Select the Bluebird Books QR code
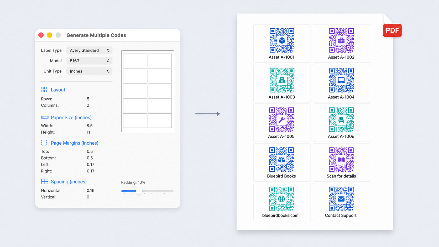 pyautogui.click(x=281, y=159)
